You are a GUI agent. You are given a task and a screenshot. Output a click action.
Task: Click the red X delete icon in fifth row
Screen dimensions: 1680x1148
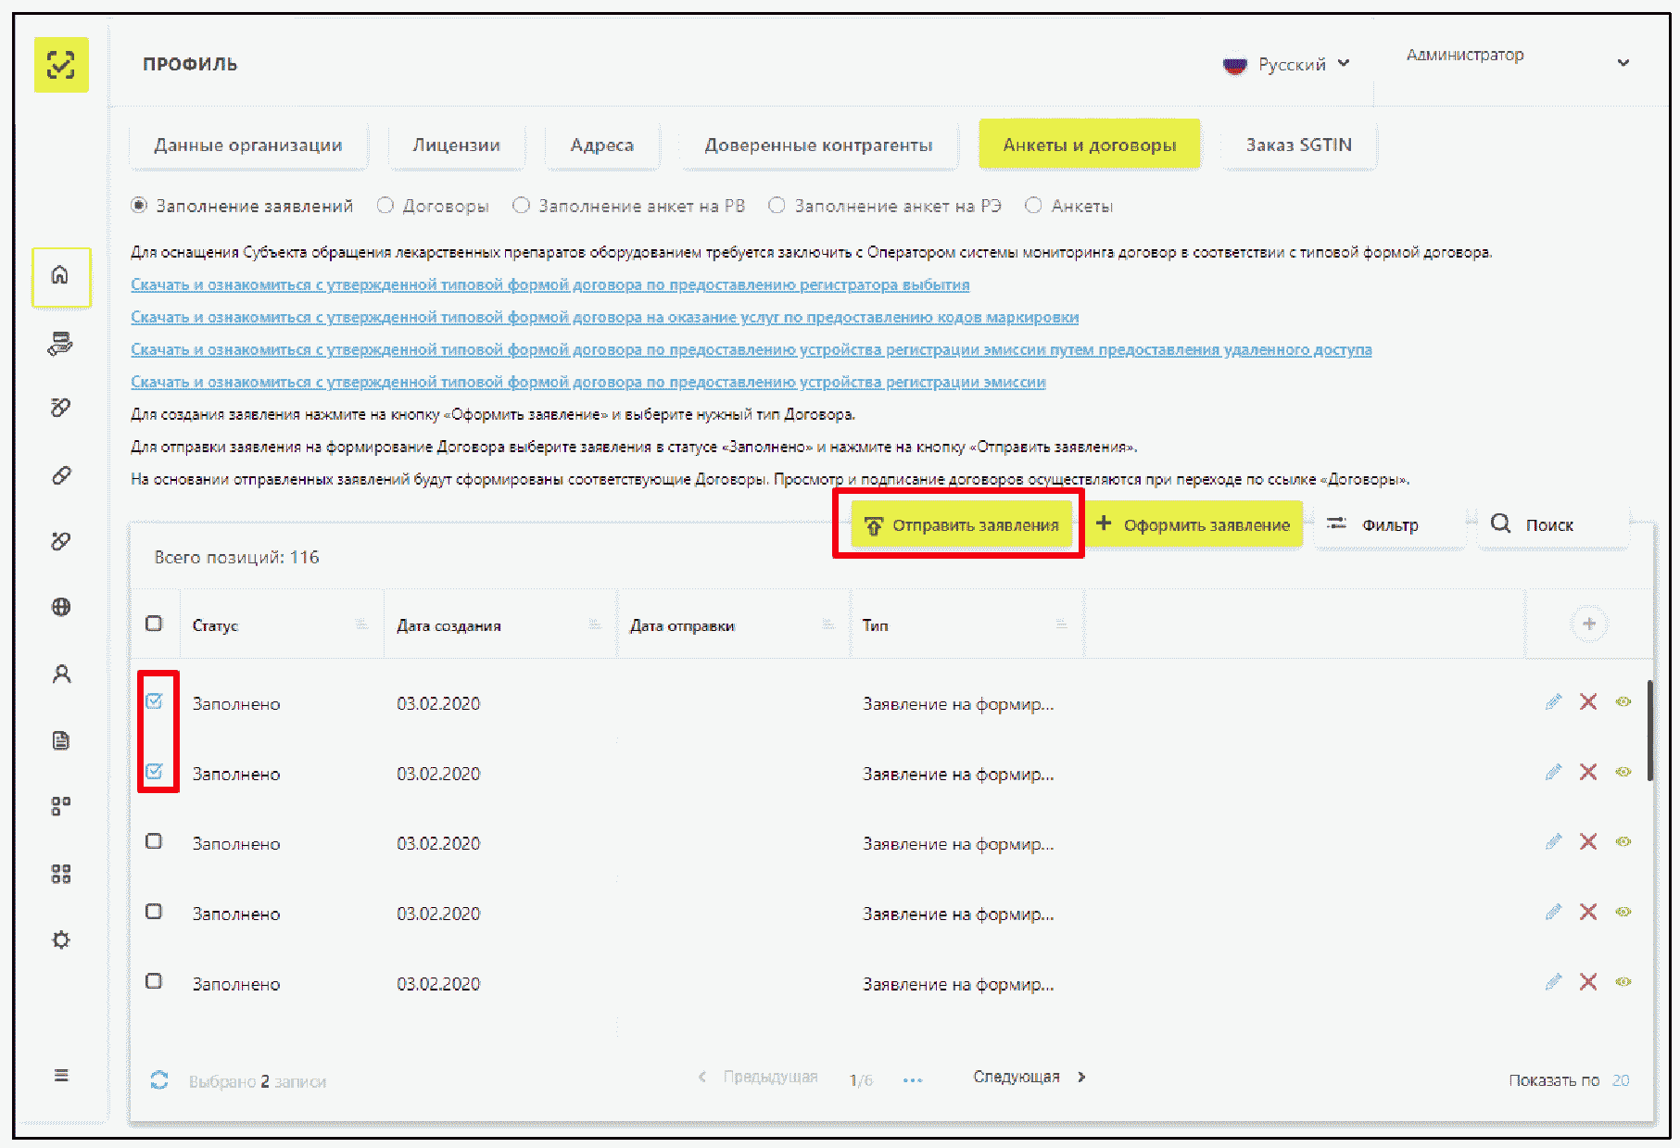[x=1588, y=981]
